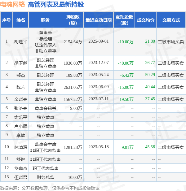186x191 pixels.
Task: Click the date 2025-09-01
Action: [99, 41]
